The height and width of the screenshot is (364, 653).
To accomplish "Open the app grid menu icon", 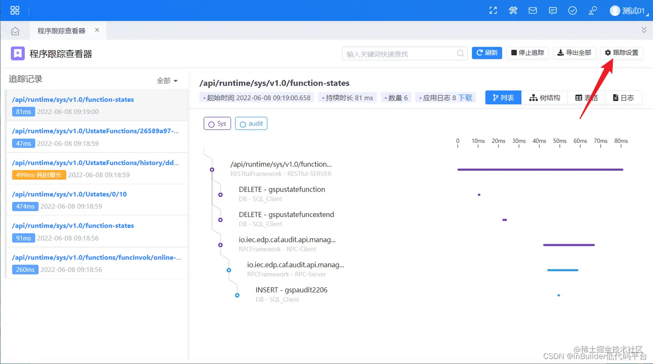I will [x=15, y=10].
